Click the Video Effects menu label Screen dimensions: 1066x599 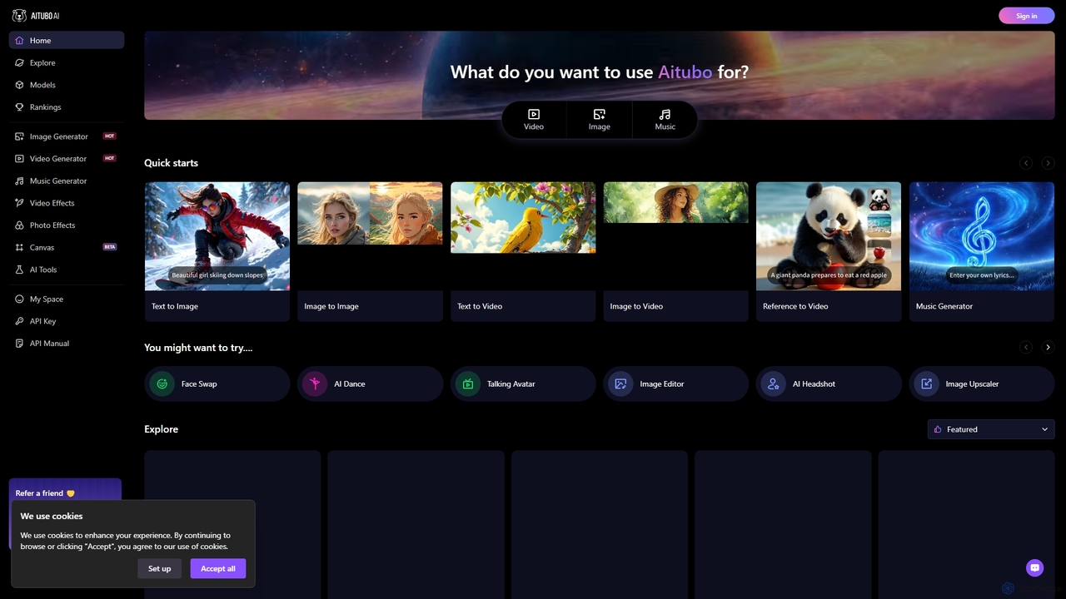pos(52,203)
